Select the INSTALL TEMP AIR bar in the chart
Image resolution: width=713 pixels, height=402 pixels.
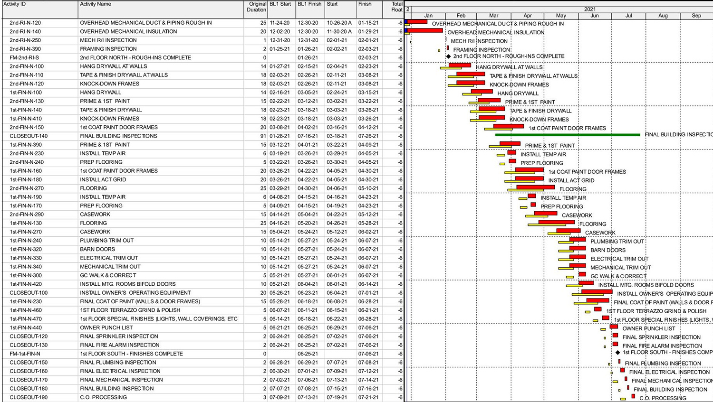pyautogui.click(x=511, y=154)
